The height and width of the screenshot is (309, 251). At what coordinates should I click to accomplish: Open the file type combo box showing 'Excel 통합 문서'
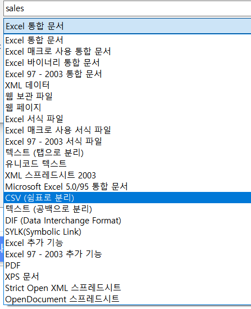pos(127,26)
